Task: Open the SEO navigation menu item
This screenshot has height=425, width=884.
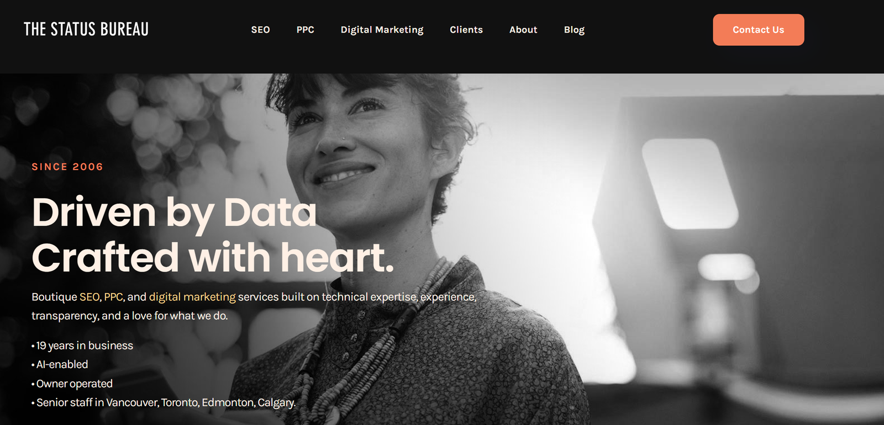Action: (260, 30)
